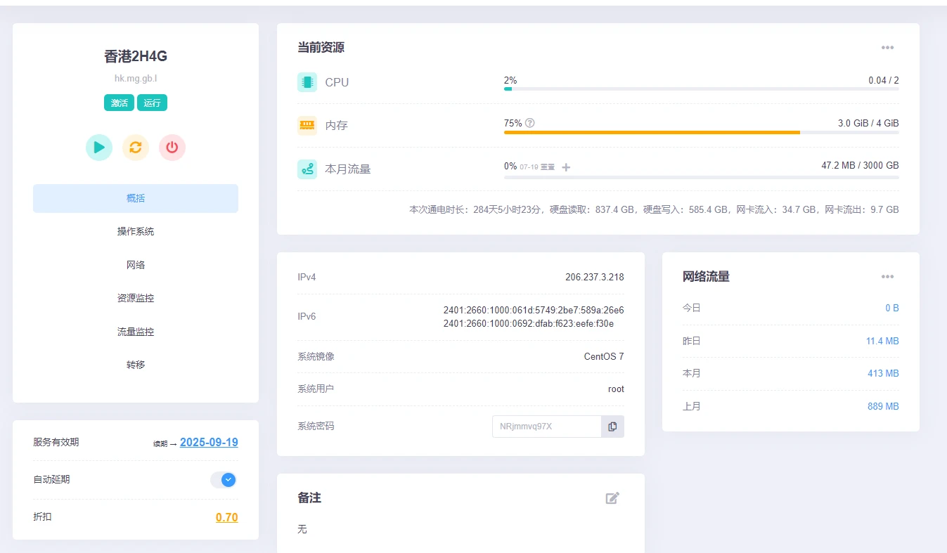Screen dimensions: 947x553
Task: Click the orange memory usage progress bar
Action: [652, 132]
